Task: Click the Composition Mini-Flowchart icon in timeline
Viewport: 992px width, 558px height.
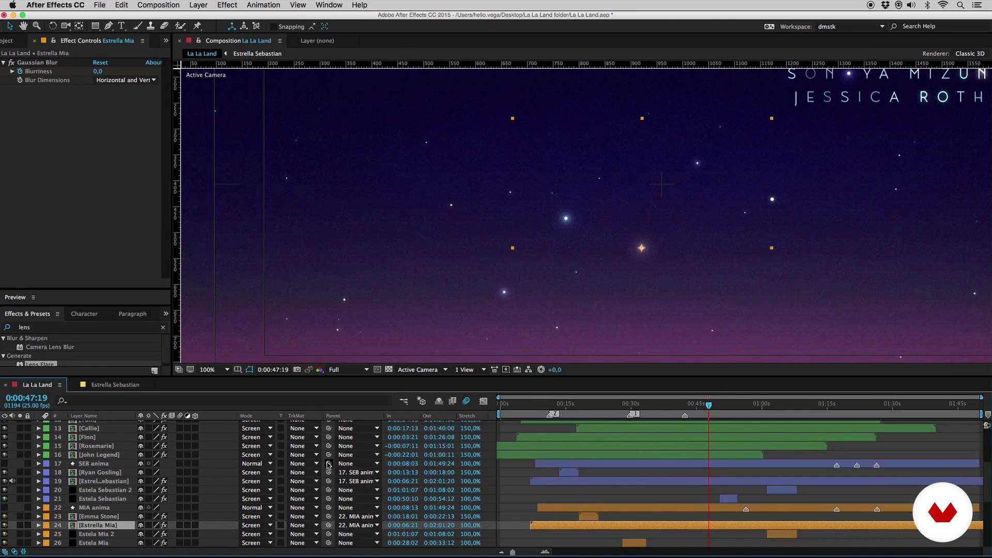Action: tap(404, 401)
